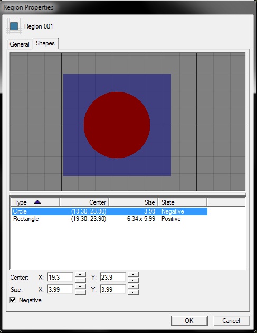Click the Size X input field
The height and width of the screenshot is (333, 257).
tap(60, 289)
